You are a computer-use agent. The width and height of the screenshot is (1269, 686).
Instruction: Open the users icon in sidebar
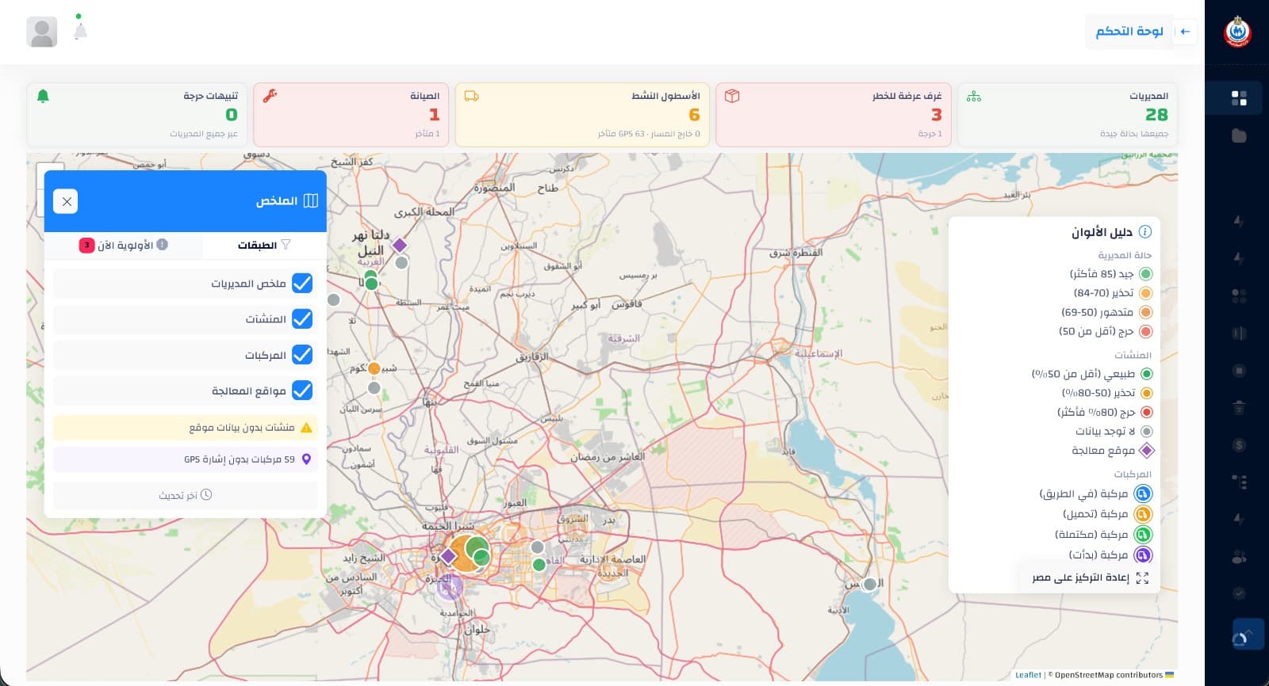(x=1239, y=557)
